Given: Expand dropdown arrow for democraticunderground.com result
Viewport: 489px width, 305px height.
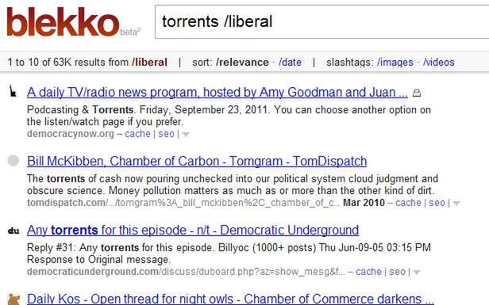Looking at the screenshot, I should [x=417, y=273].
